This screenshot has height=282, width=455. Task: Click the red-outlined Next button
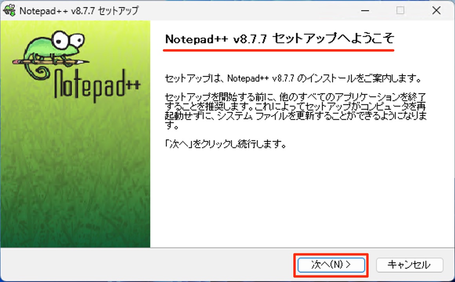coord(331,265)
